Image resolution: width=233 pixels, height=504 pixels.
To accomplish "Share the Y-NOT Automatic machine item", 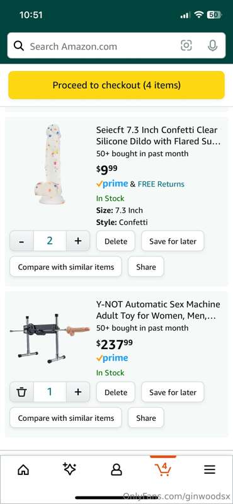I will 146,418.
